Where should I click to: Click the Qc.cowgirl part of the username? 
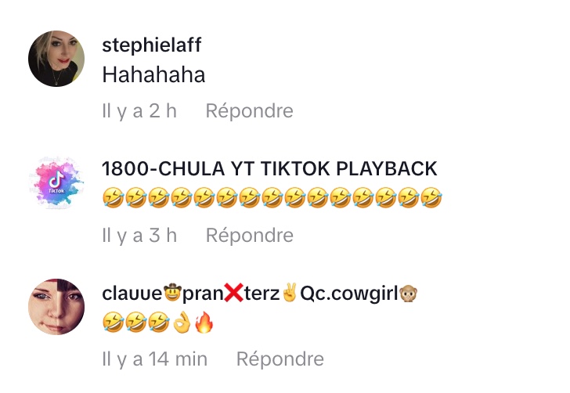coord(349,294)
